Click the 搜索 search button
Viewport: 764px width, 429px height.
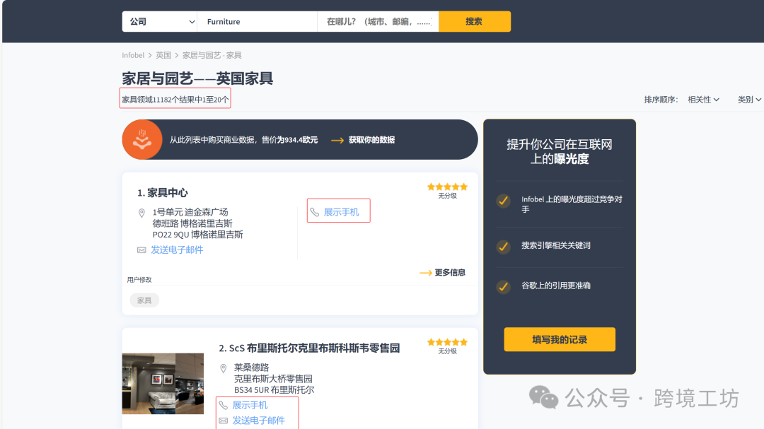click(475, 21)
